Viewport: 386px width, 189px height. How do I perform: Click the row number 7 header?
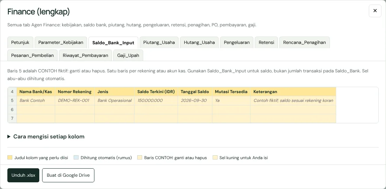(x=12, y=118)
